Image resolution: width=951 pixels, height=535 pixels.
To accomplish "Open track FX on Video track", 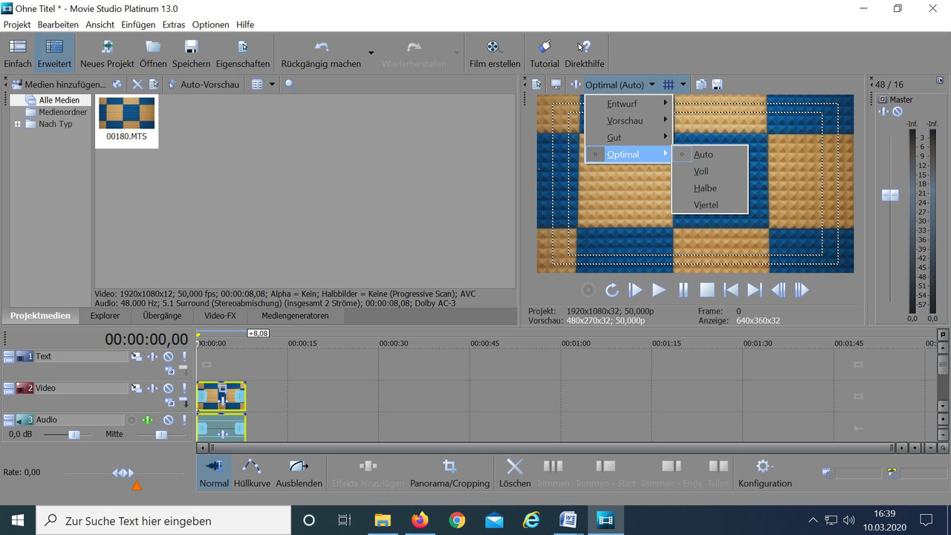I will [152, 388].
